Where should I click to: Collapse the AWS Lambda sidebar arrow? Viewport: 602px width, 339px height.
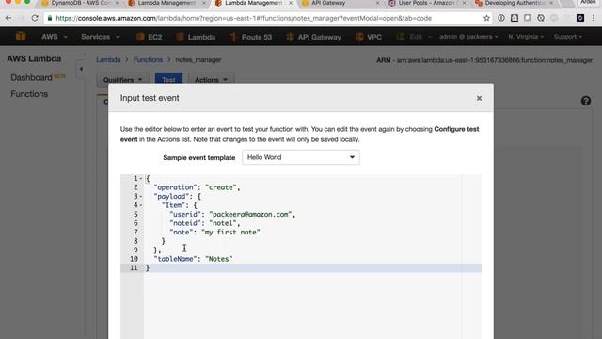[81, 69]
